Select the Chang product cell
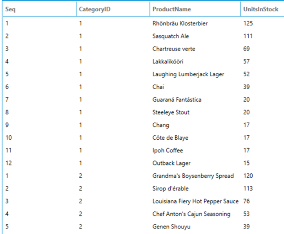 (161, 125)
